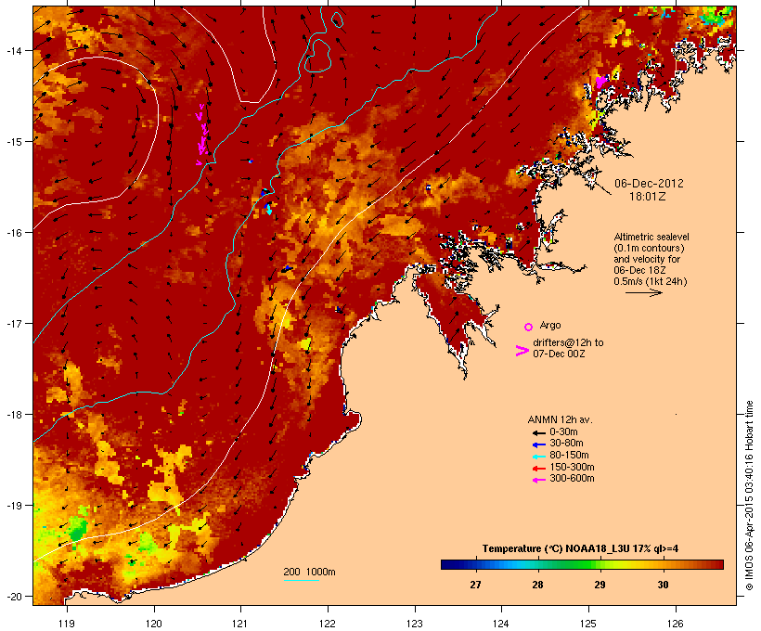Click the magenta marker on the coast near 125E
This screenshot has height=631, width=761.
pos(601,82)
